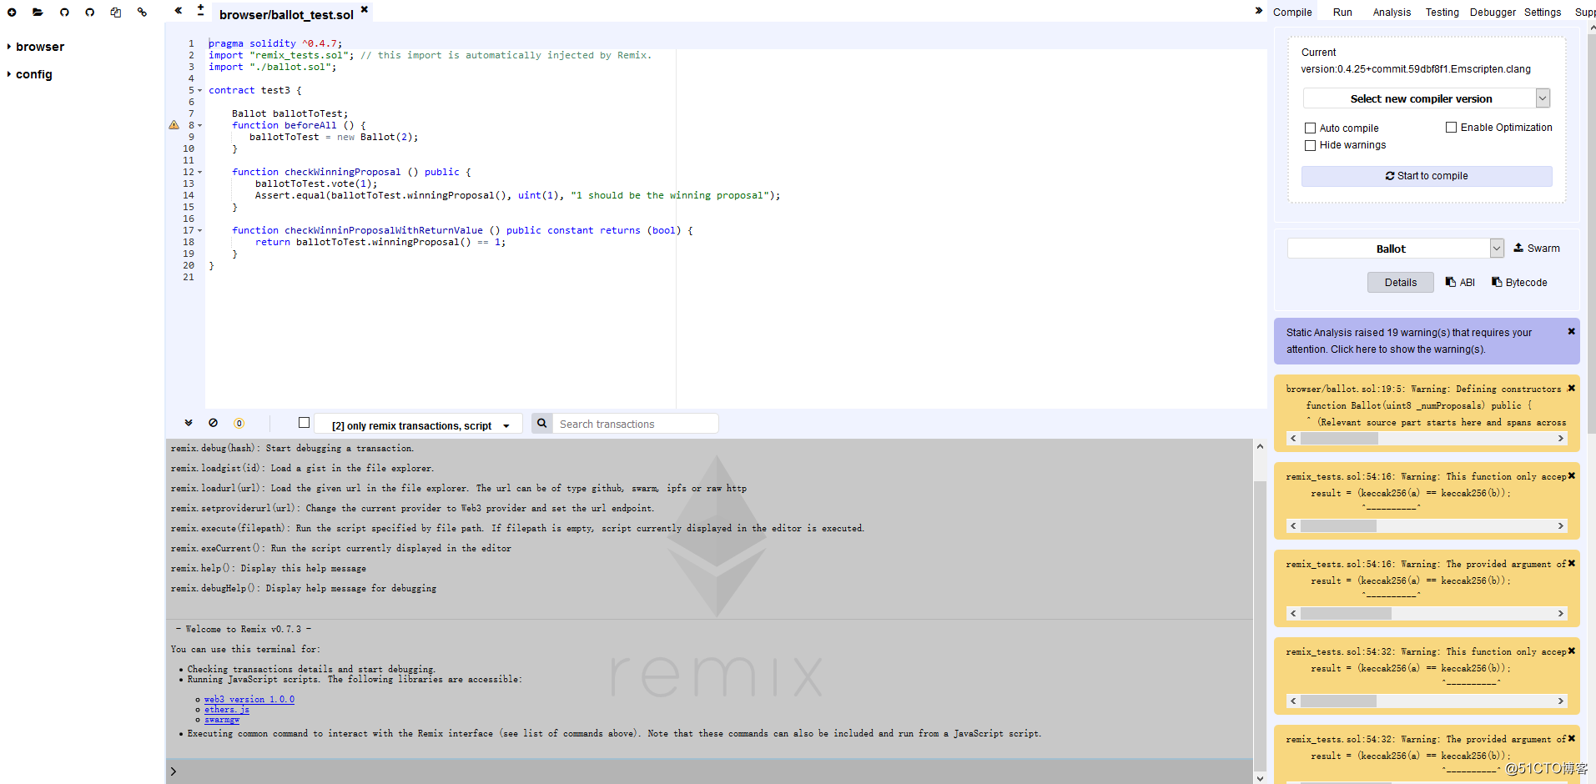Click the second GitHub icon in the file toolbar
1596x784 pixels.
pos(90,13)
